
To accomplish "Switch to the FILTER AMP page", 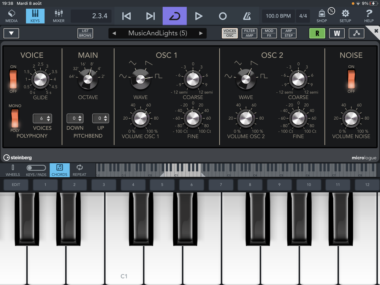I will 249,33.
